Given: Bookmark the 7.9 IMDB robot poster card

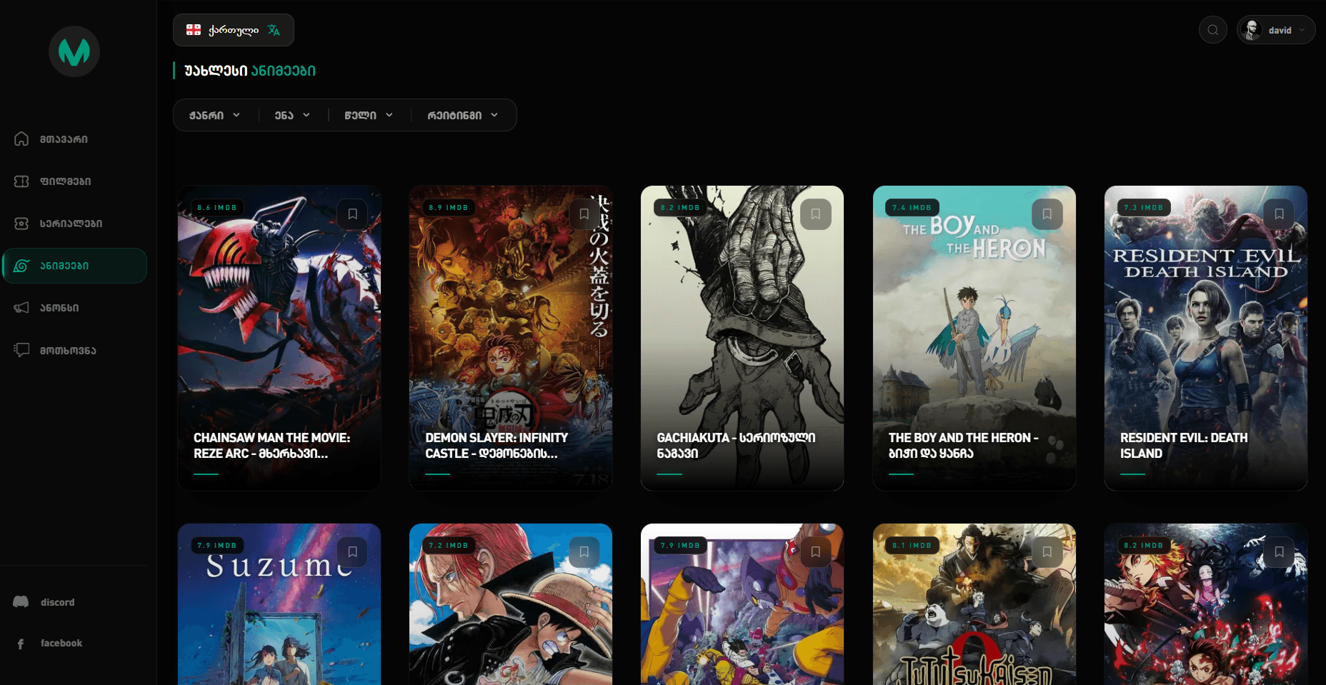Looking at the screenshot, I should pyautogui.click(x=815, y=551).
